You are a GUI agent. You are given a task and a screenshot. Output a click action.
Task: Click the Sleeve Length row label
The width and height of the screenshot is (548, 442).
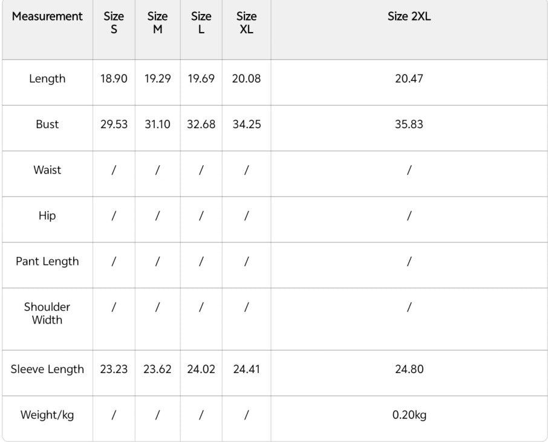[x=47, y=369]
